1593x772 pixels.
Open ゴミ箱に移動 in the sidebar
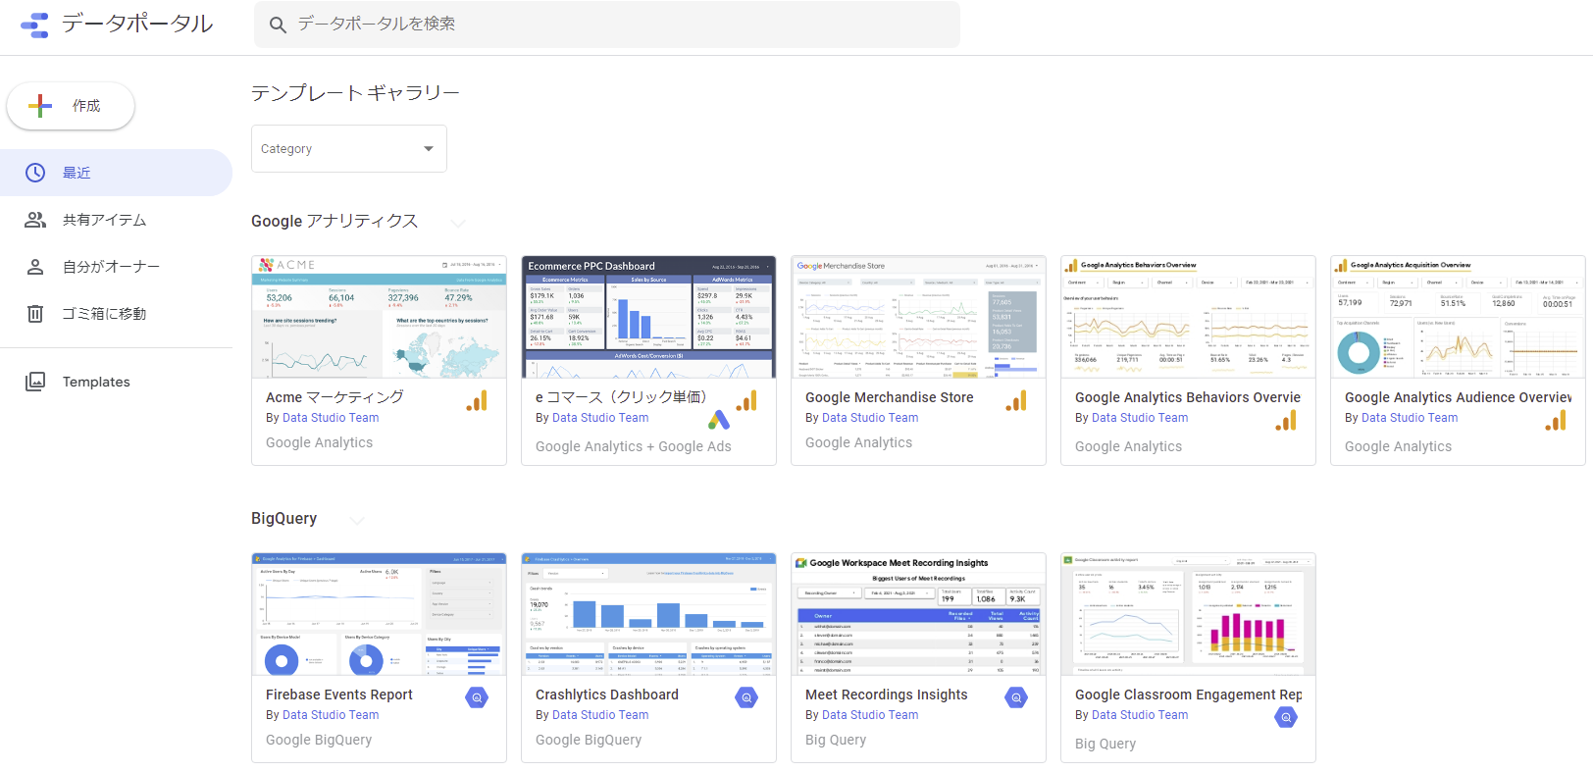point(116,314)
